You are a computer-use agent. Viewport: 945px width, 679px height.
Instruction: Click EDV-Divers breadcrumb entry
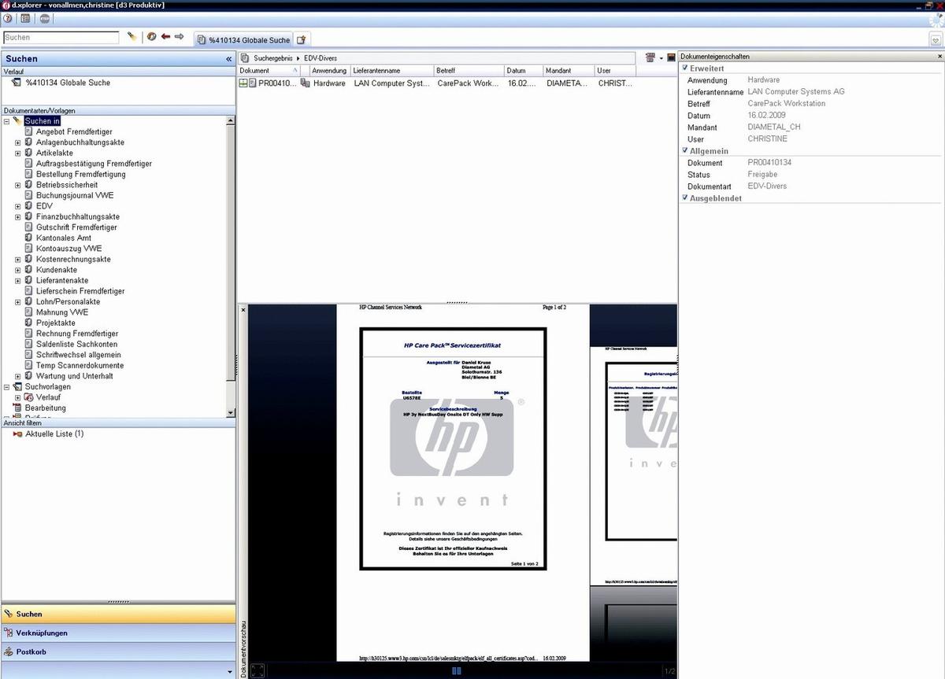point(320,58)
